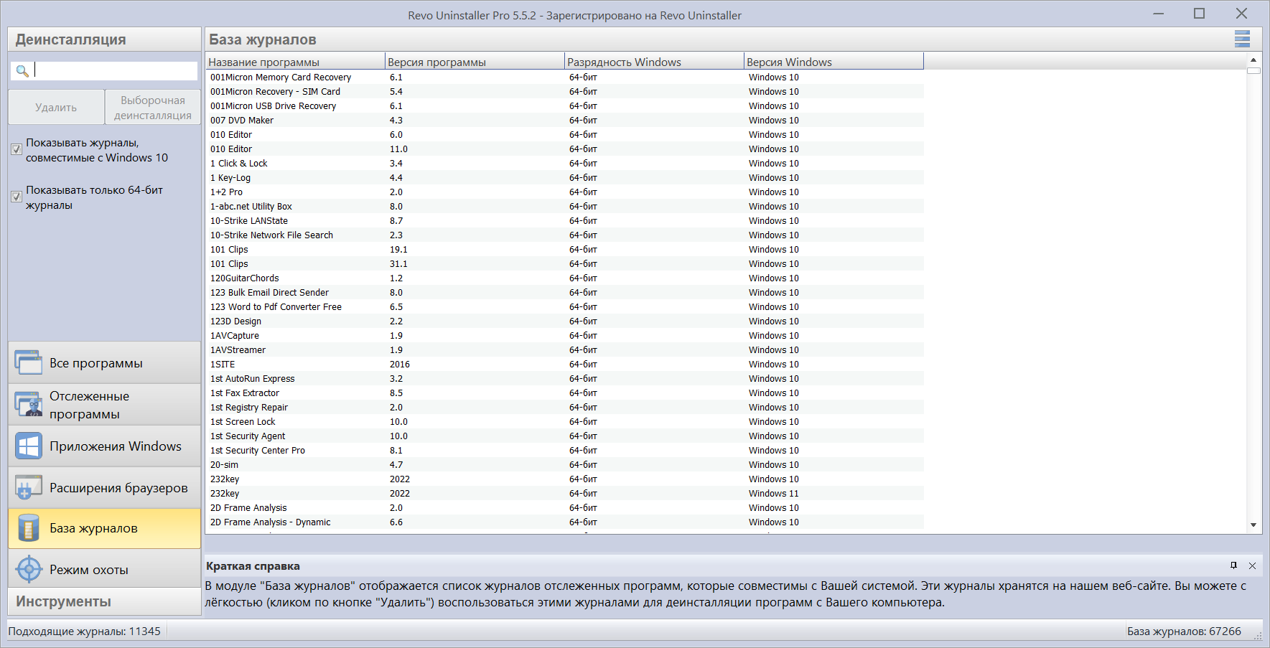Sort by Название программы column
Screen dimensions: 1270x648
[295, 62]
